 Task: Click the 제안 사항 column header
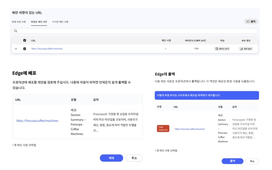coord(166,41)
